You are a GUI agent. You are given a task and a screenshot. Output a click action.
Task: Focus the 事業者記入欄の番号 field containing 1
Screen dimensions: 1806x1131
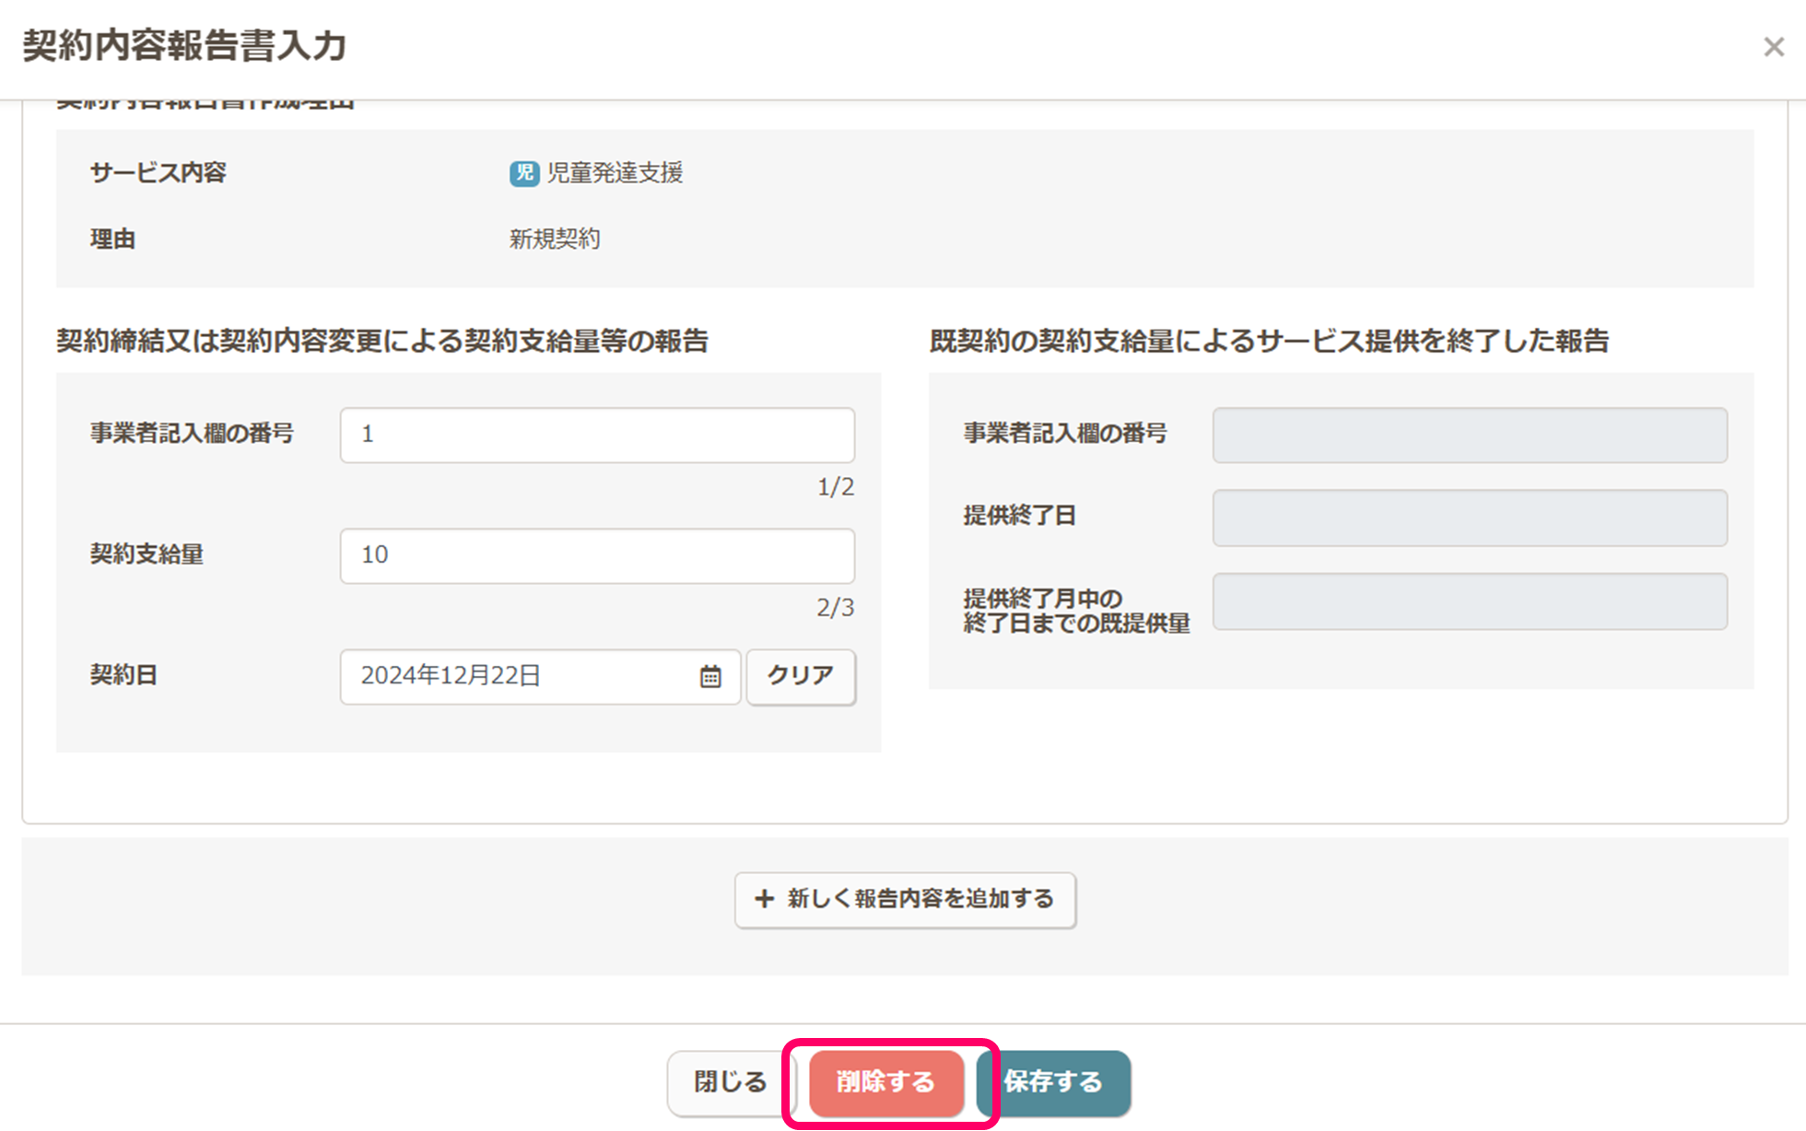tap(596, 435)
